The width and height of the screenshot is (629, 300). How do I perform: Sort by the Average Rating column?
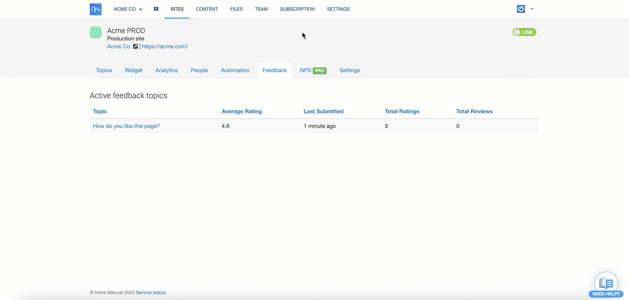(x=241, y=112)
